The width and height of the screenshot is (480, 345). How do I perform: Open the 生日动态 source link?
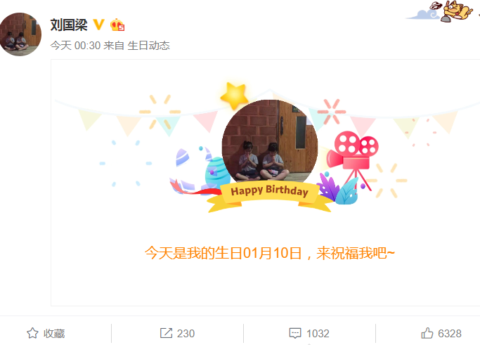[x=148, y=46]
